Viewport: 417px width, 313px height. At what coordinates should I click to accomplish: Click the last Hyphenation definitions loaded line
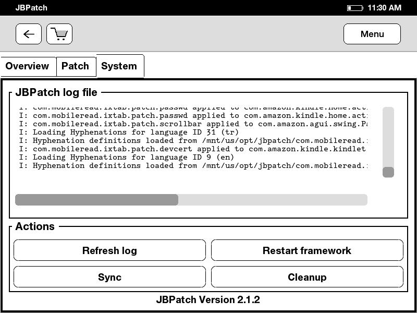point(193,165)
